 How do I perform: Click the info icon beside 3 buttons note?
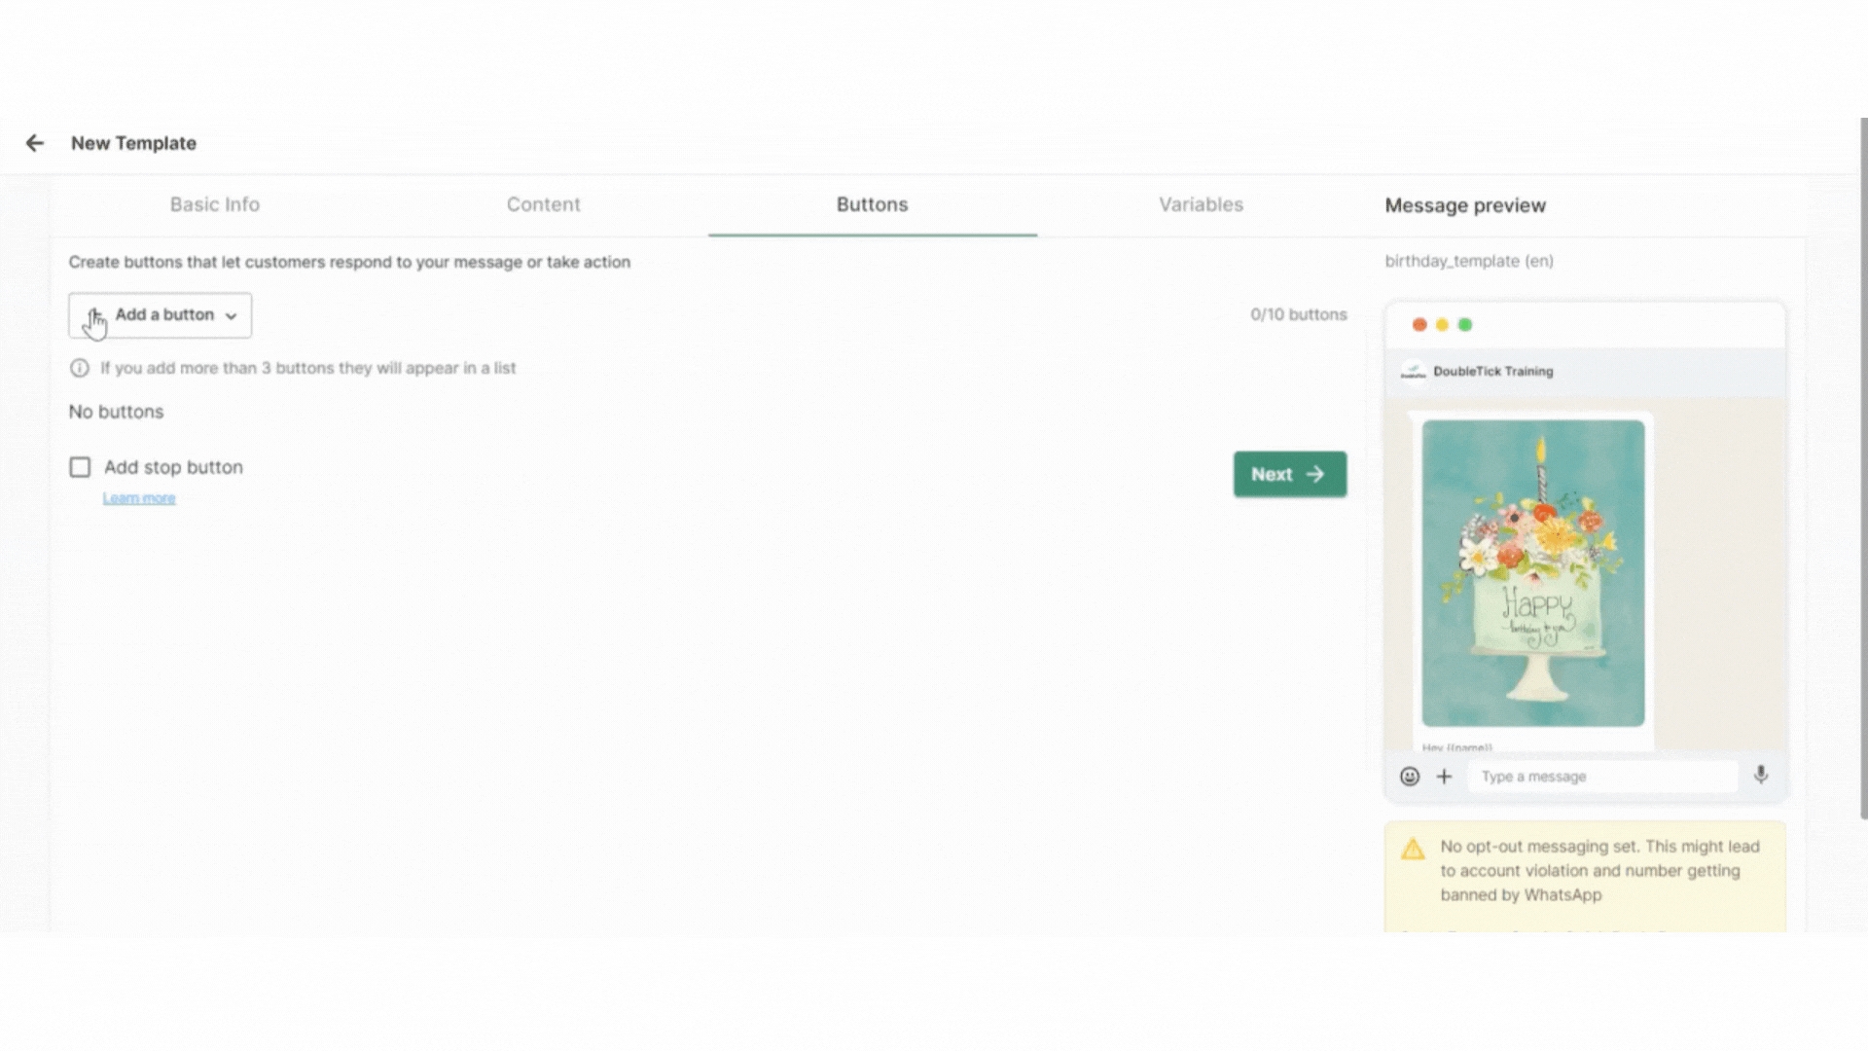(80, 368)
